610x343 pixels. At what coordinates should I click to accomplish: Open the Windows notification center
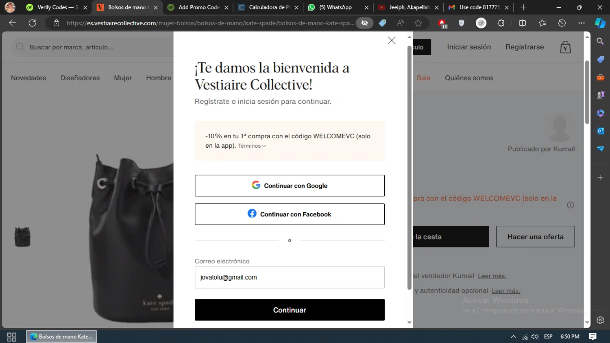click(x=593, y=336)
